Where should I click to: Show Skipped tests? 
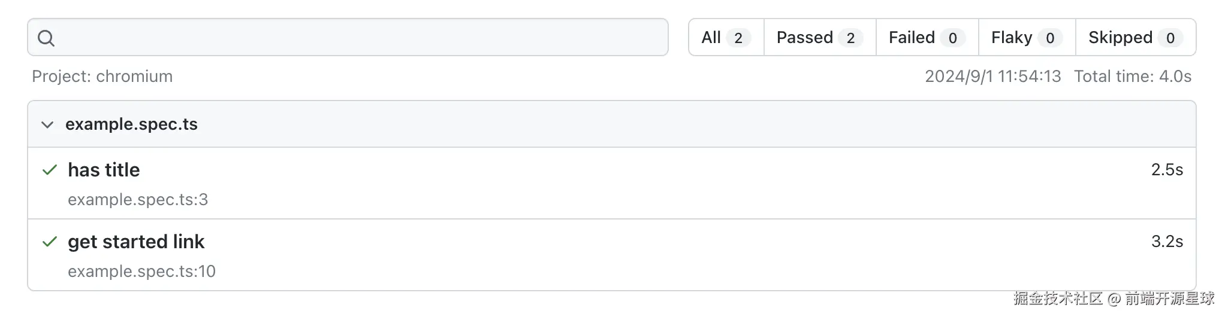click(x=1135, y=38)
